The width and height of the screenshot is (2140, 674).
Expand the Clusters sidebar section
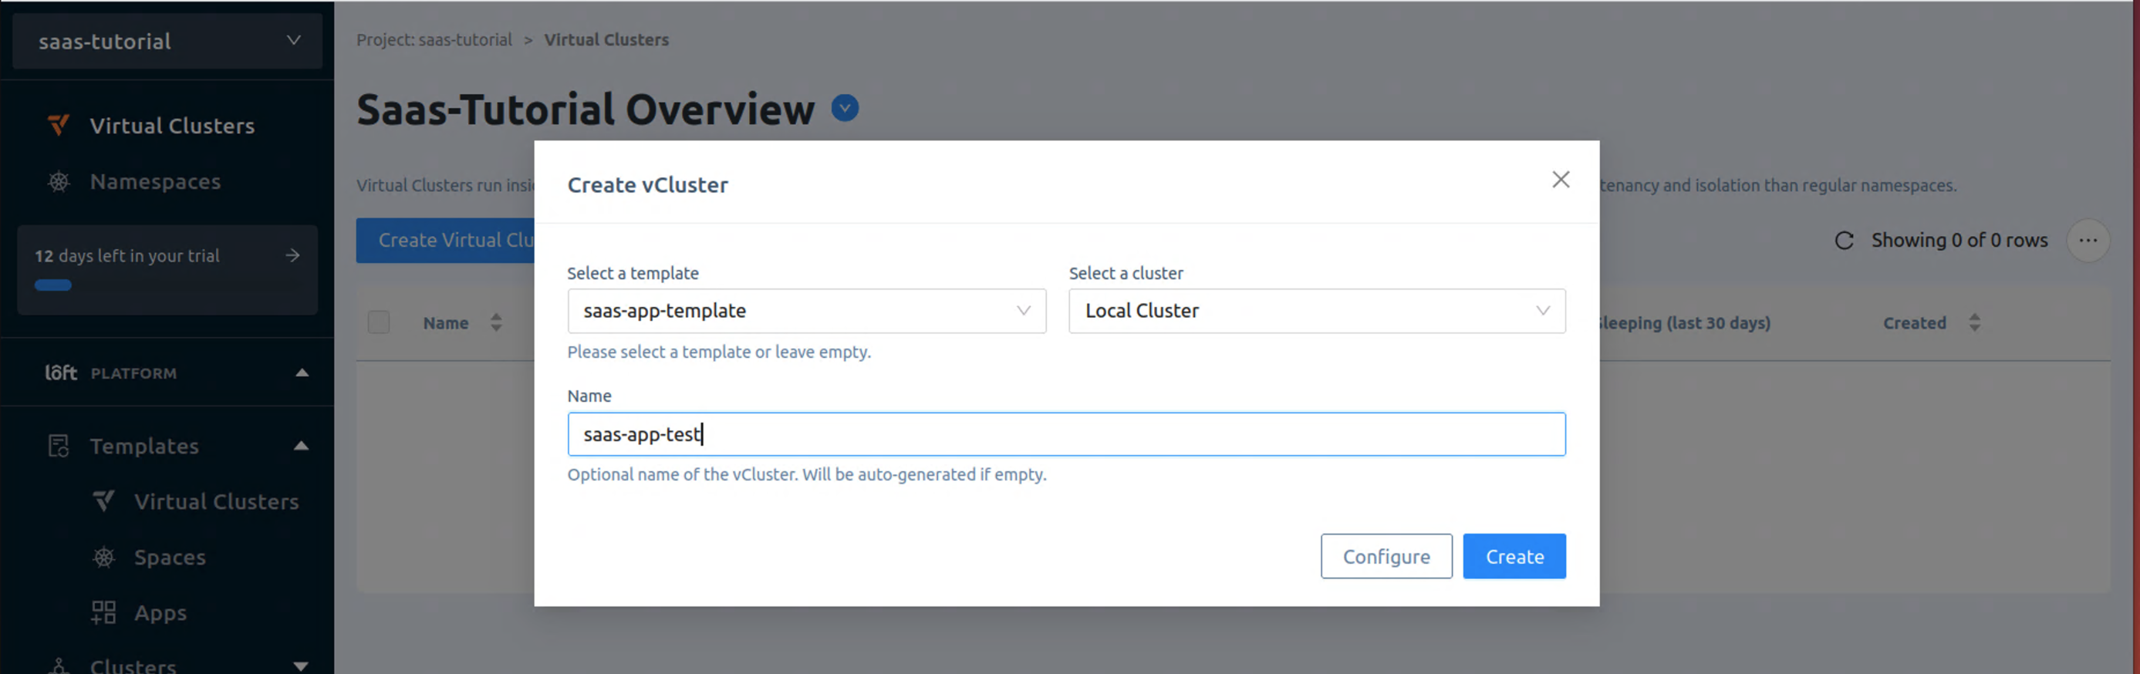tap(302, 666)
